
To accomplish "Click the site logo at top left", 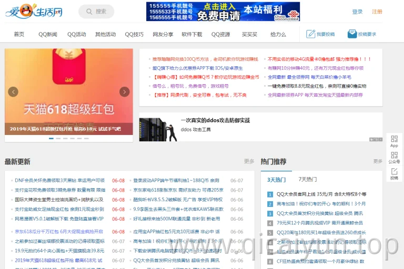I will coord(34,12).
